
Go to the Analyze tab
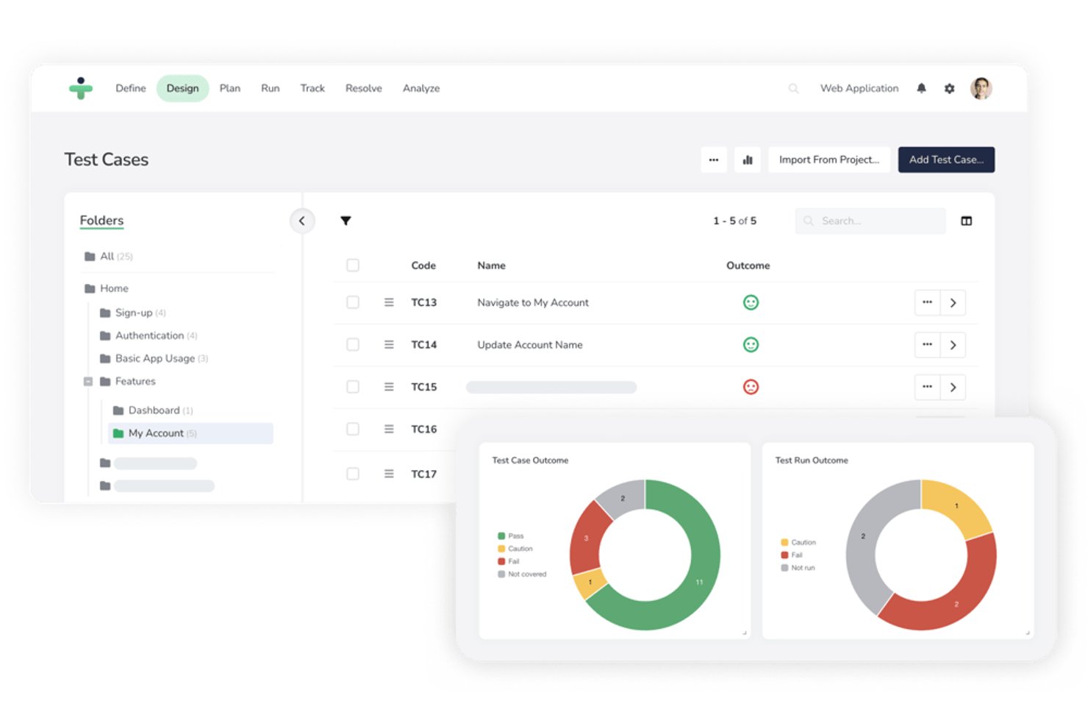421,88
